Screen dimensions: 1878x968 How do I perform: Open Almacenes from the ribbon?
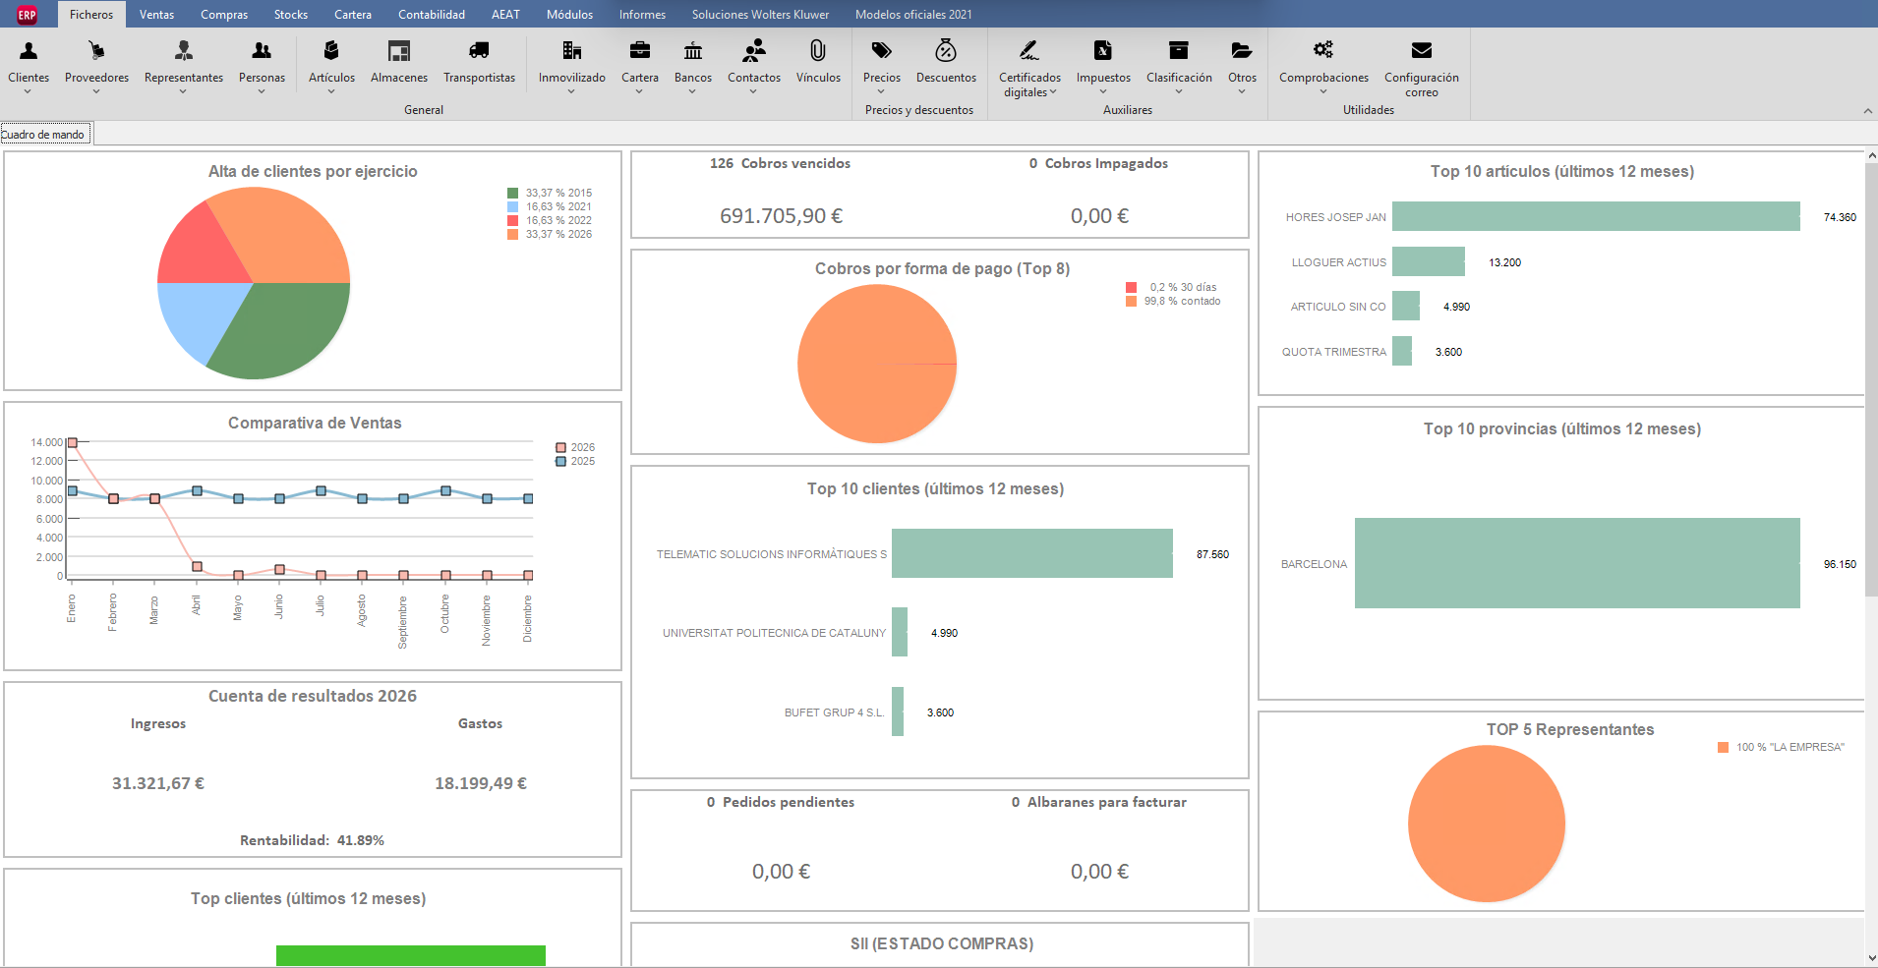[399, 51]
